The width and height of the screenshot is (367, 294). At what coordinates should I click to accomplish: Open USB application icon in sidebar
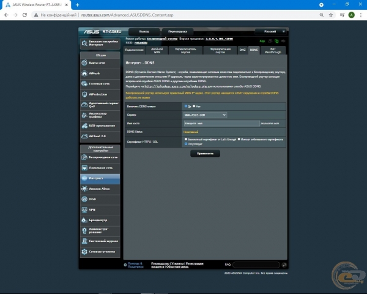click(x=84, y=126)
